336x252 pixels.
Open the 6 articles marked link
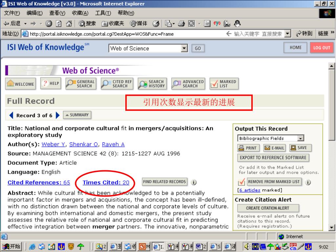[250, 190]
